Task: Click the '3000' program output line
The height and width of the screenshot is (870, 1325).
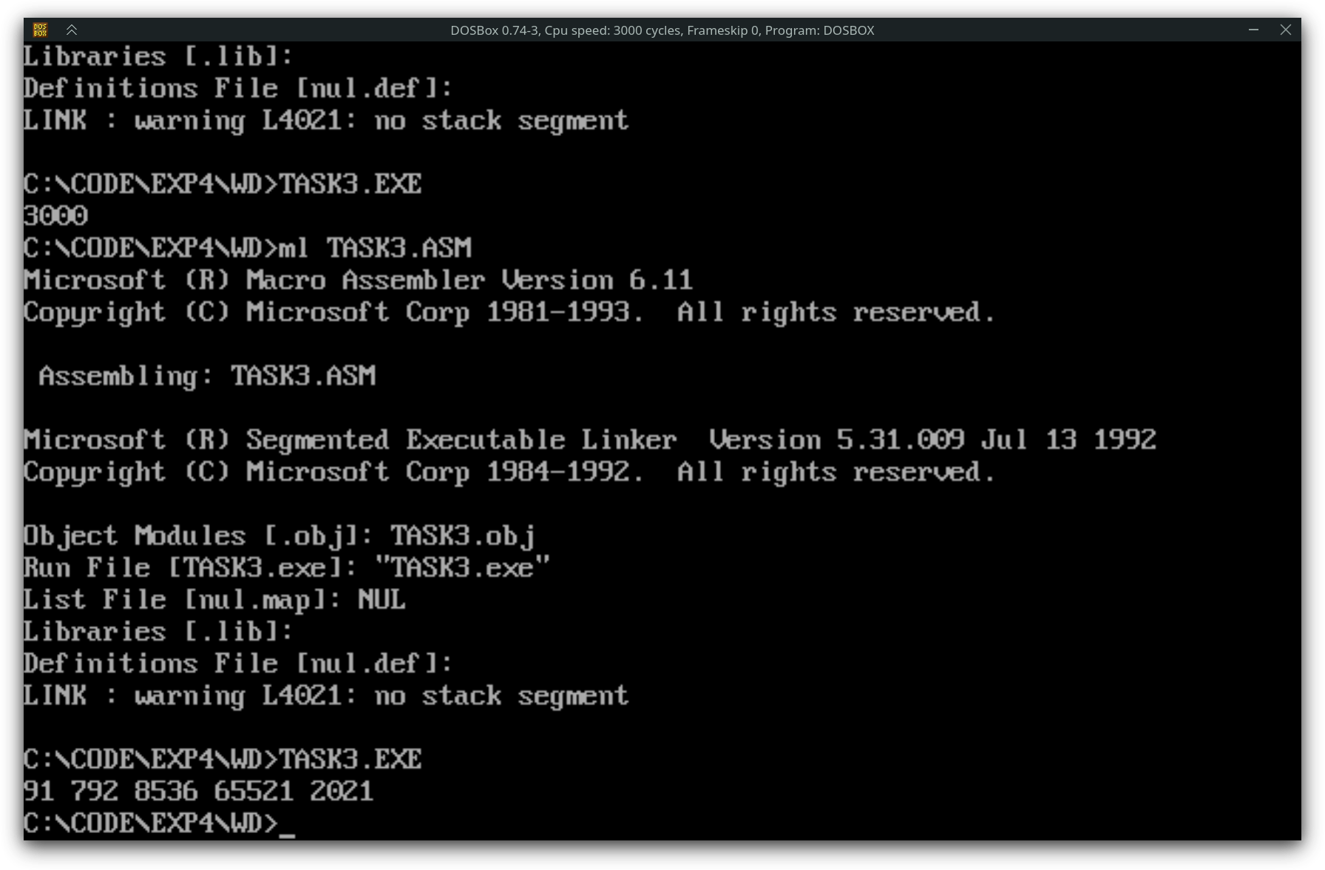Action: (x=55, y=215)
